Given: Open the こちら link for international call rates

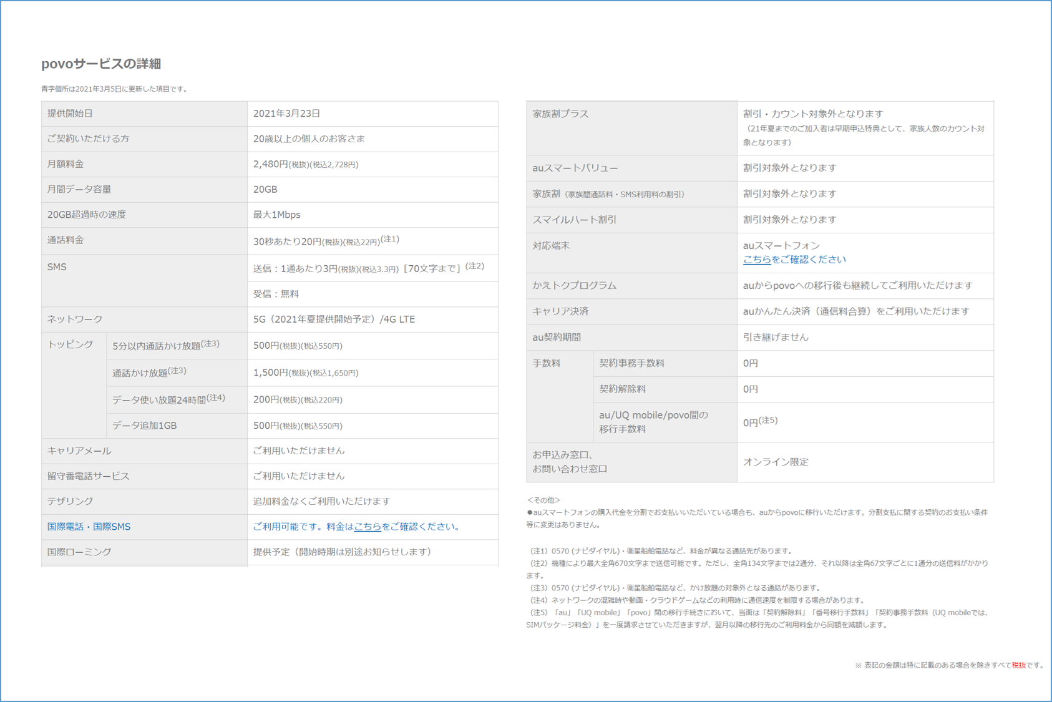Looking at the screenshot, I should pos(368,527).
